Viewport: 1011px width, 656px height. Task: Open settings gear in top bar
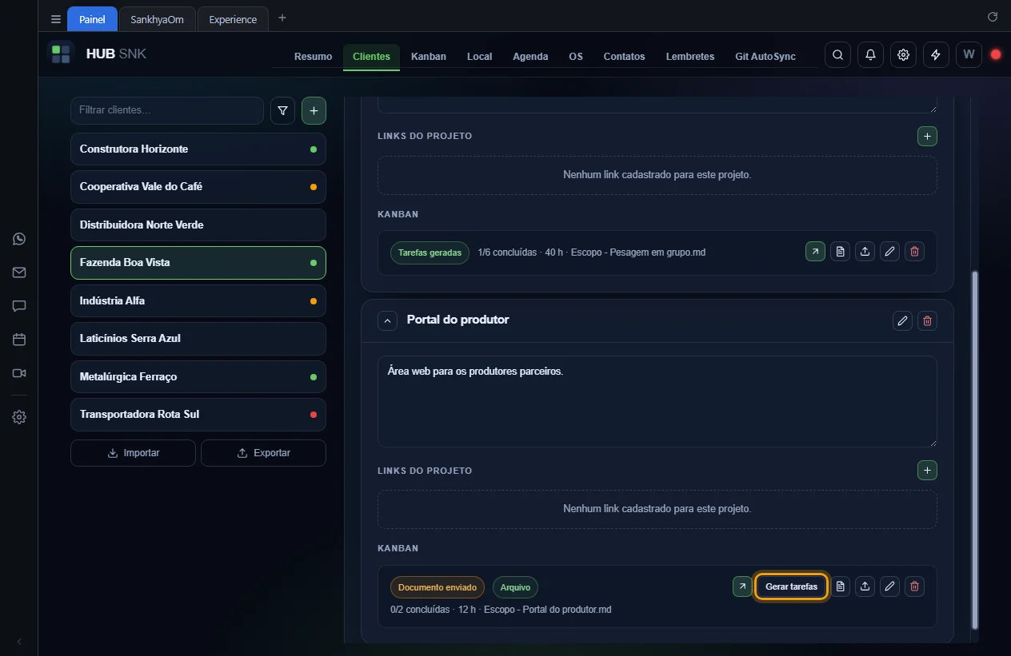pyautogui.click(x=903, y=54)
